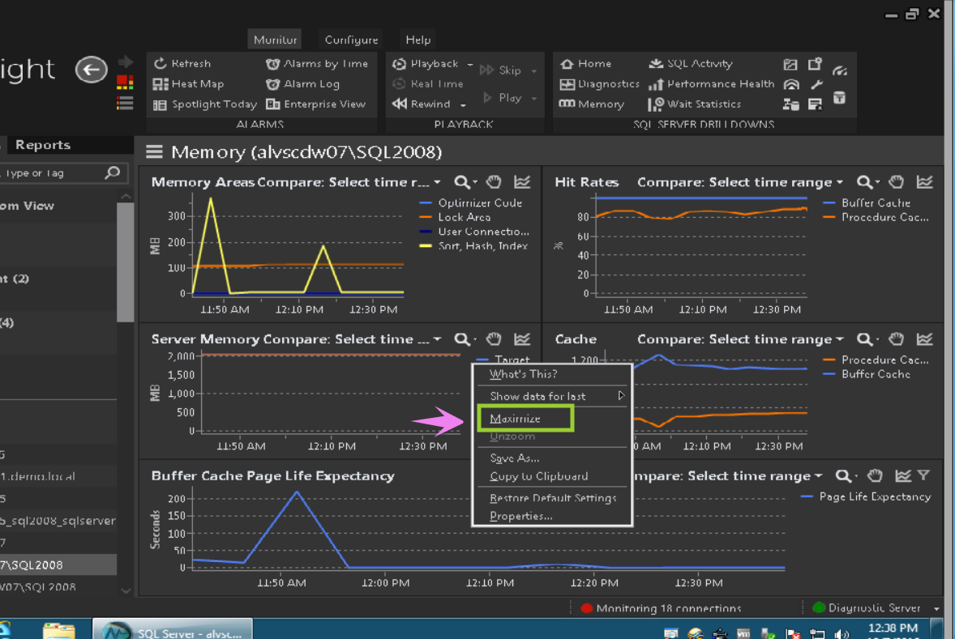This screenshot has width=955, height=639.
Task: Click the zoom magnifier in Server Memory chart
Action: click(x=462, y=339)
